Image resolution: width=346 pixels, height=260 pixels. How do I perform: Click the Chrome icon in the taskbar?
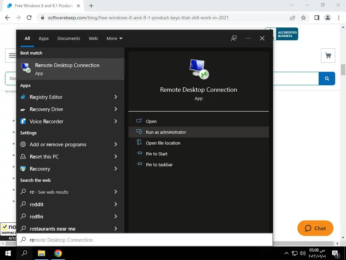click(x=58, y=253)
